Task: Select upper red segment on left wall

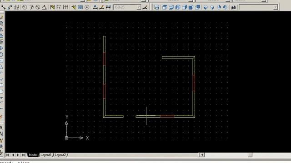Action: (x=104, y=59)
